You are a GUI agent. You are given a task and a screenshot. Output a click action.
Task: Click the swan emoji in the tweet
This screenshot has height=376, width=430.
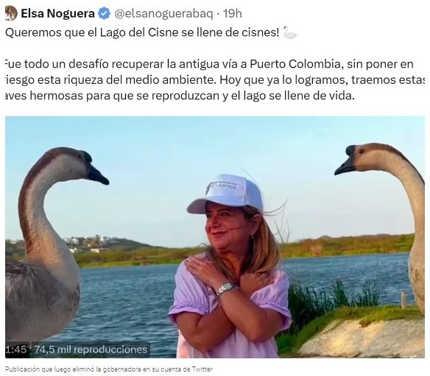289,32
